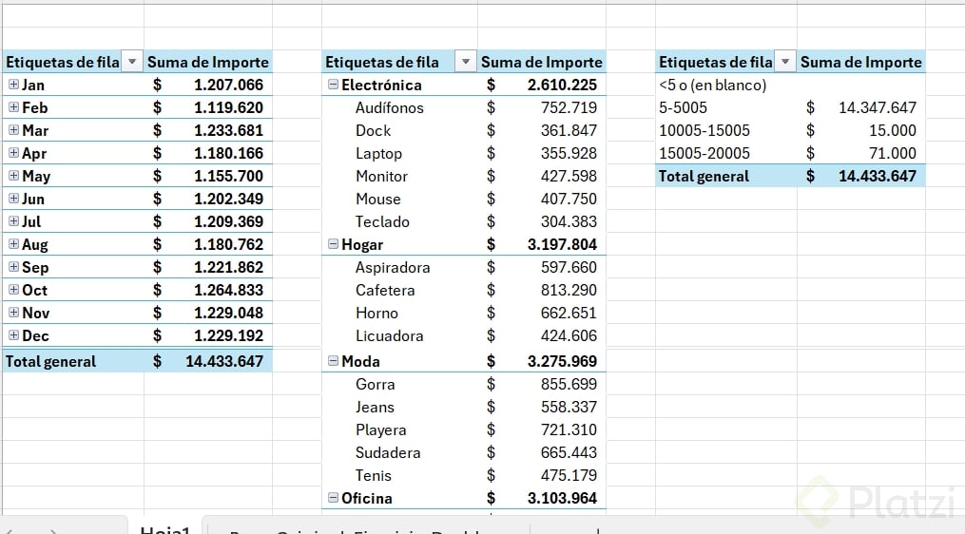This screenshot has height=534, width=965.
Task: Expand the Feb row group
Action: pos(13,107)
